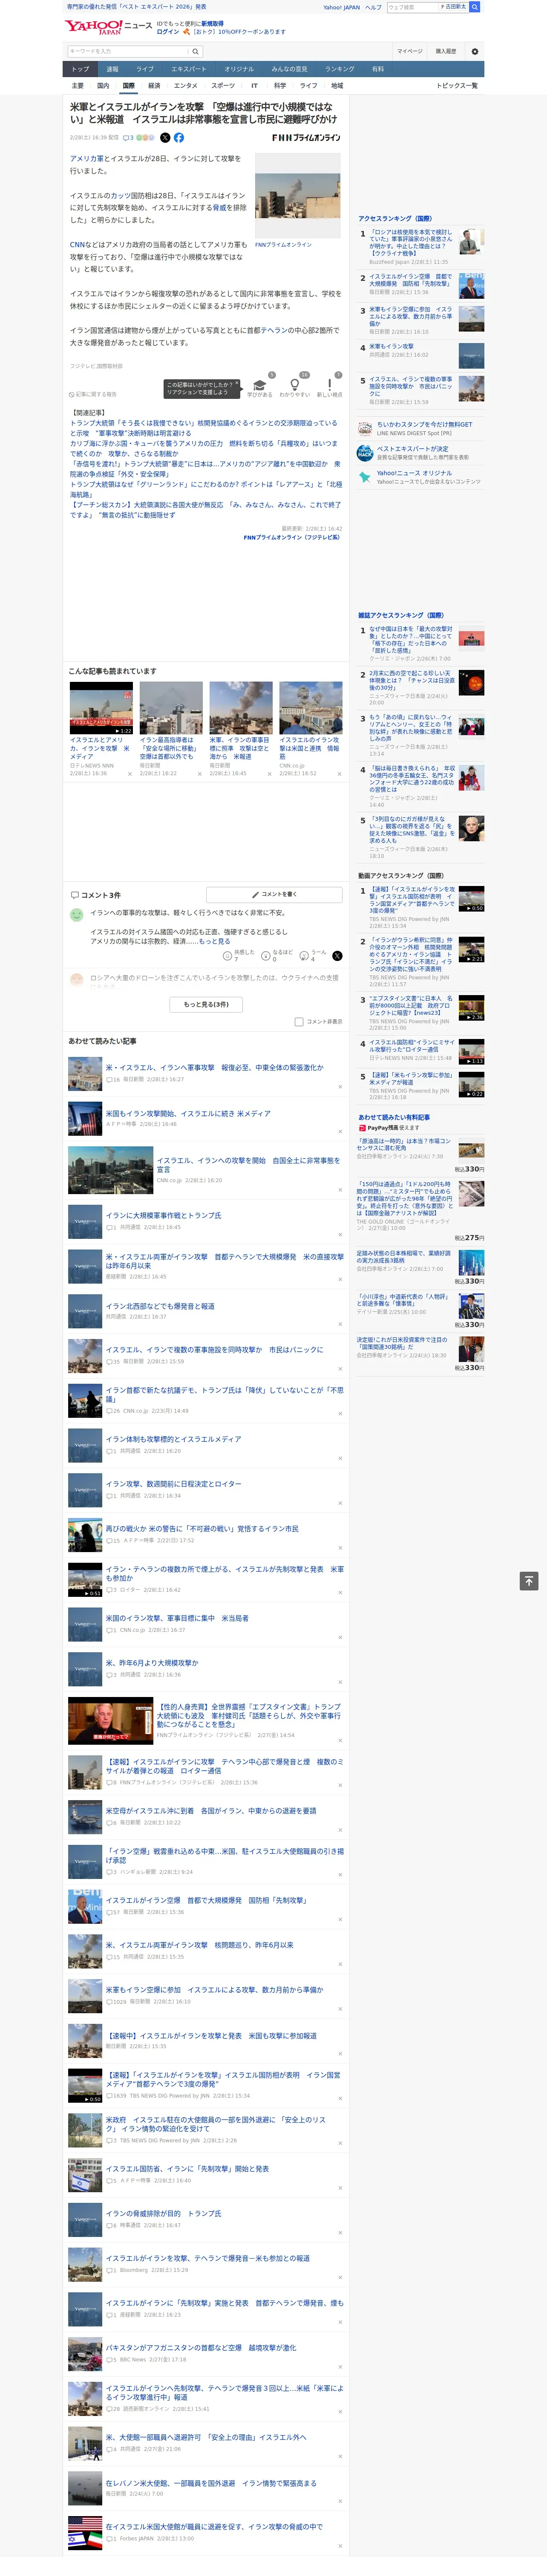
Task: Share first comment on X icon
Action: tap(337, 956)
